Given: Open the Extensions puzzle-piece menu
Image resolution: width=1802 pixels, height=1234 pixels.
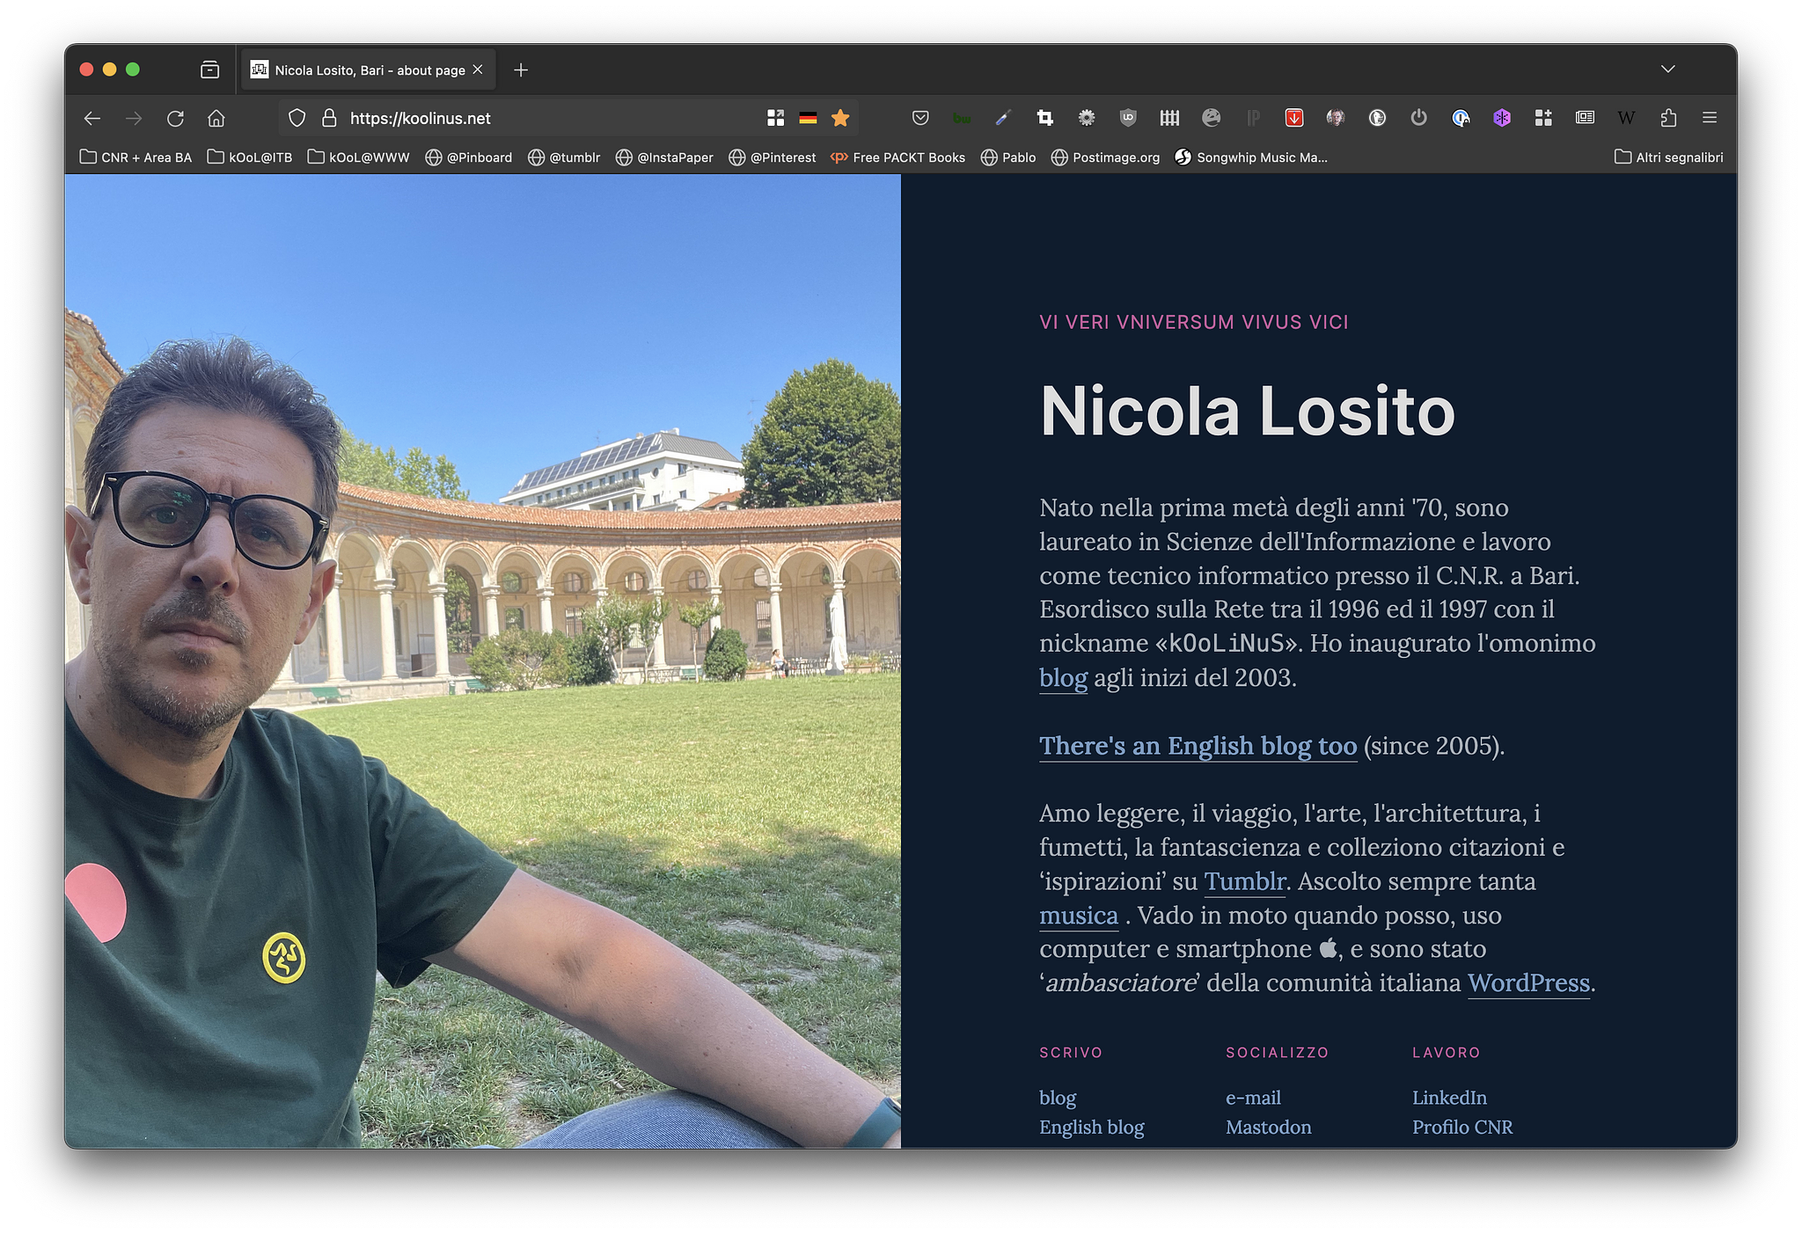Looking at the screenshot, I should click(1668, 118).
